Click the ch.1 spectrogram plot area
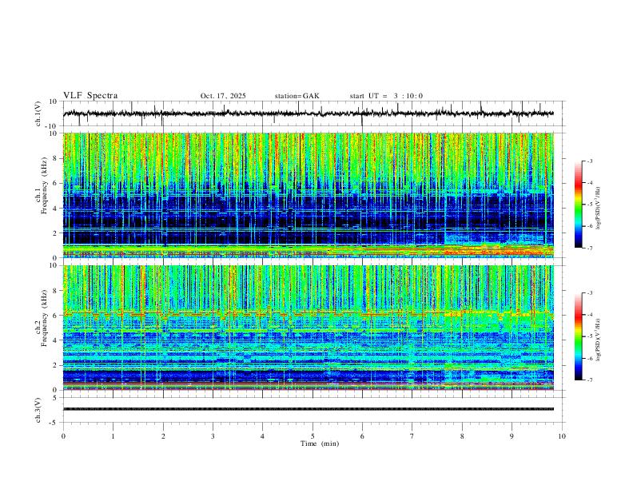This screenshot has width=633, height=489. pyautogui.click(x=309, y=195)
